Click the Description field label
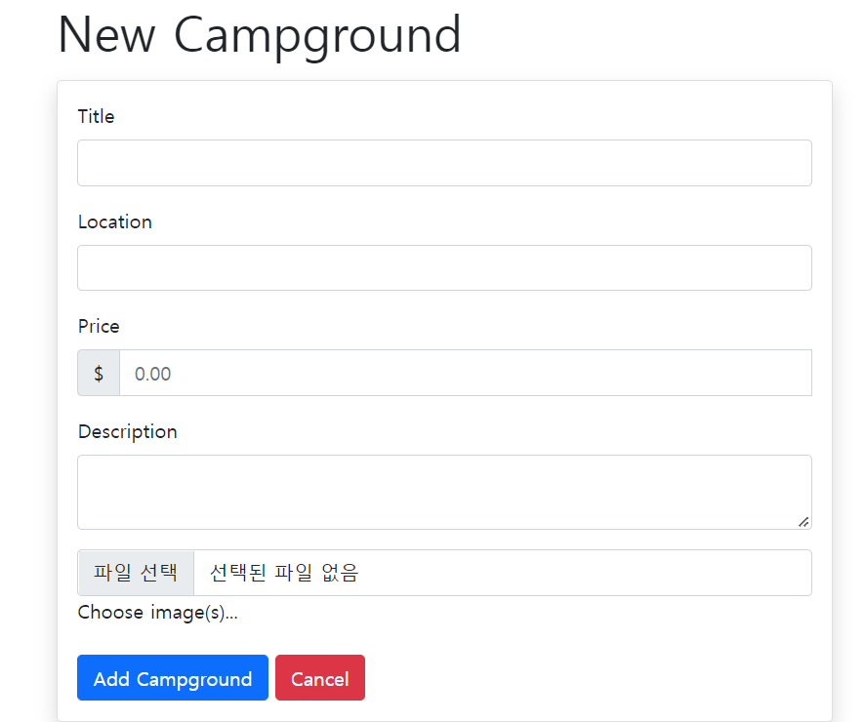The width and height of the screenshot is (865, 722). point(127,431)
